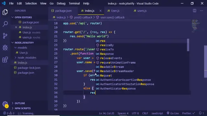Viewport: 207px width, 116px height.
Task: Choose the 'Response' suggestion
Action: click(141, 54)
